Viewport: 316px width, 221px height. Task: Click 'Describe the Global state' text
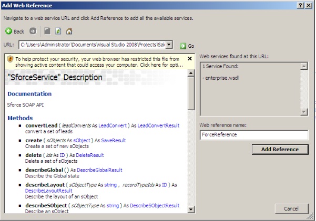[x=52, y=176]
